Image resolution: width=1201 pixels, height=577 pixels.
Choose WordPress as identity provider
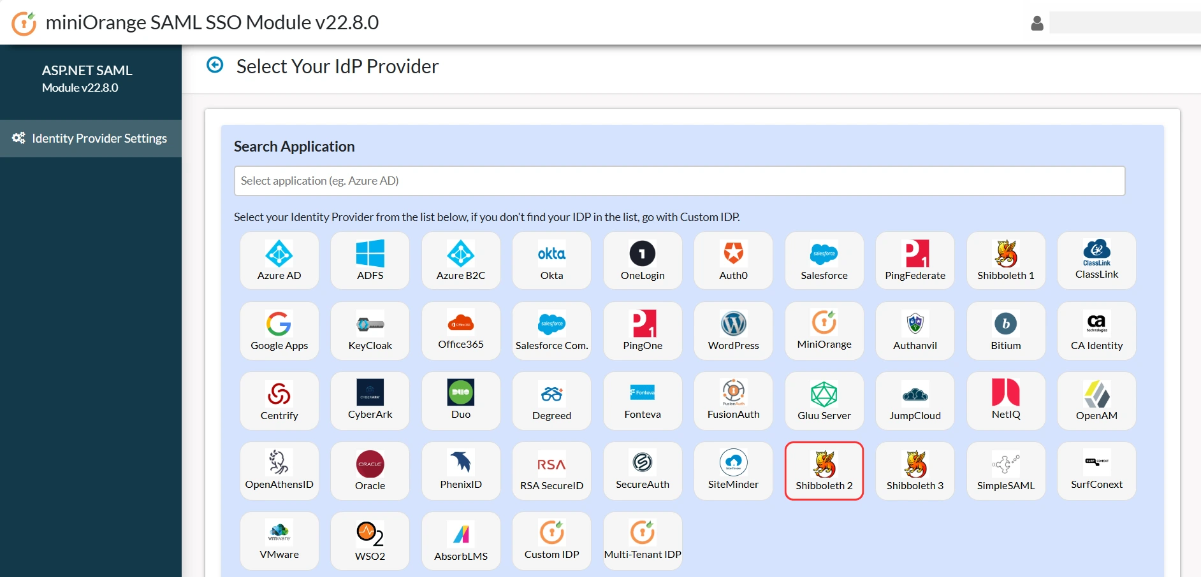(x=734, y=331)
